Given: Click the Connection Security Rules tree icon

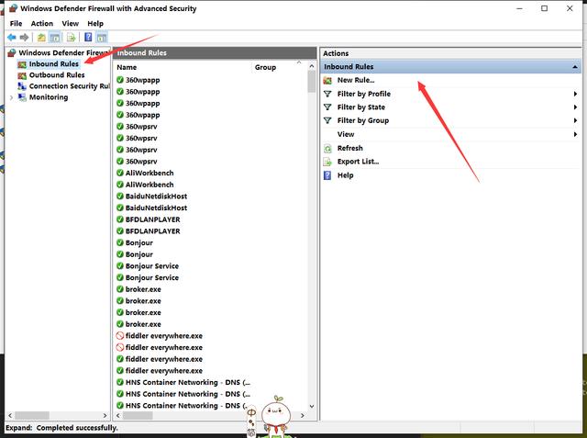Looking at the screenshot, I should click(x=22, y=86).
